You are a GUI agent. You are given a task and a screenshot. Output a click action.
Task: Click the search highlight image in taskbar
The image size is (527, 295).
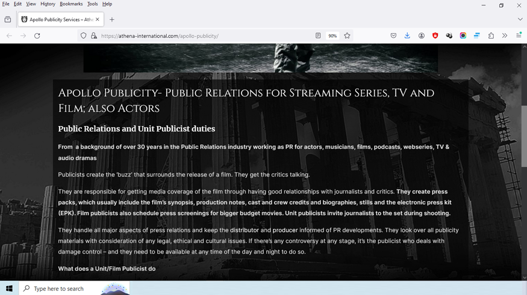114,288
